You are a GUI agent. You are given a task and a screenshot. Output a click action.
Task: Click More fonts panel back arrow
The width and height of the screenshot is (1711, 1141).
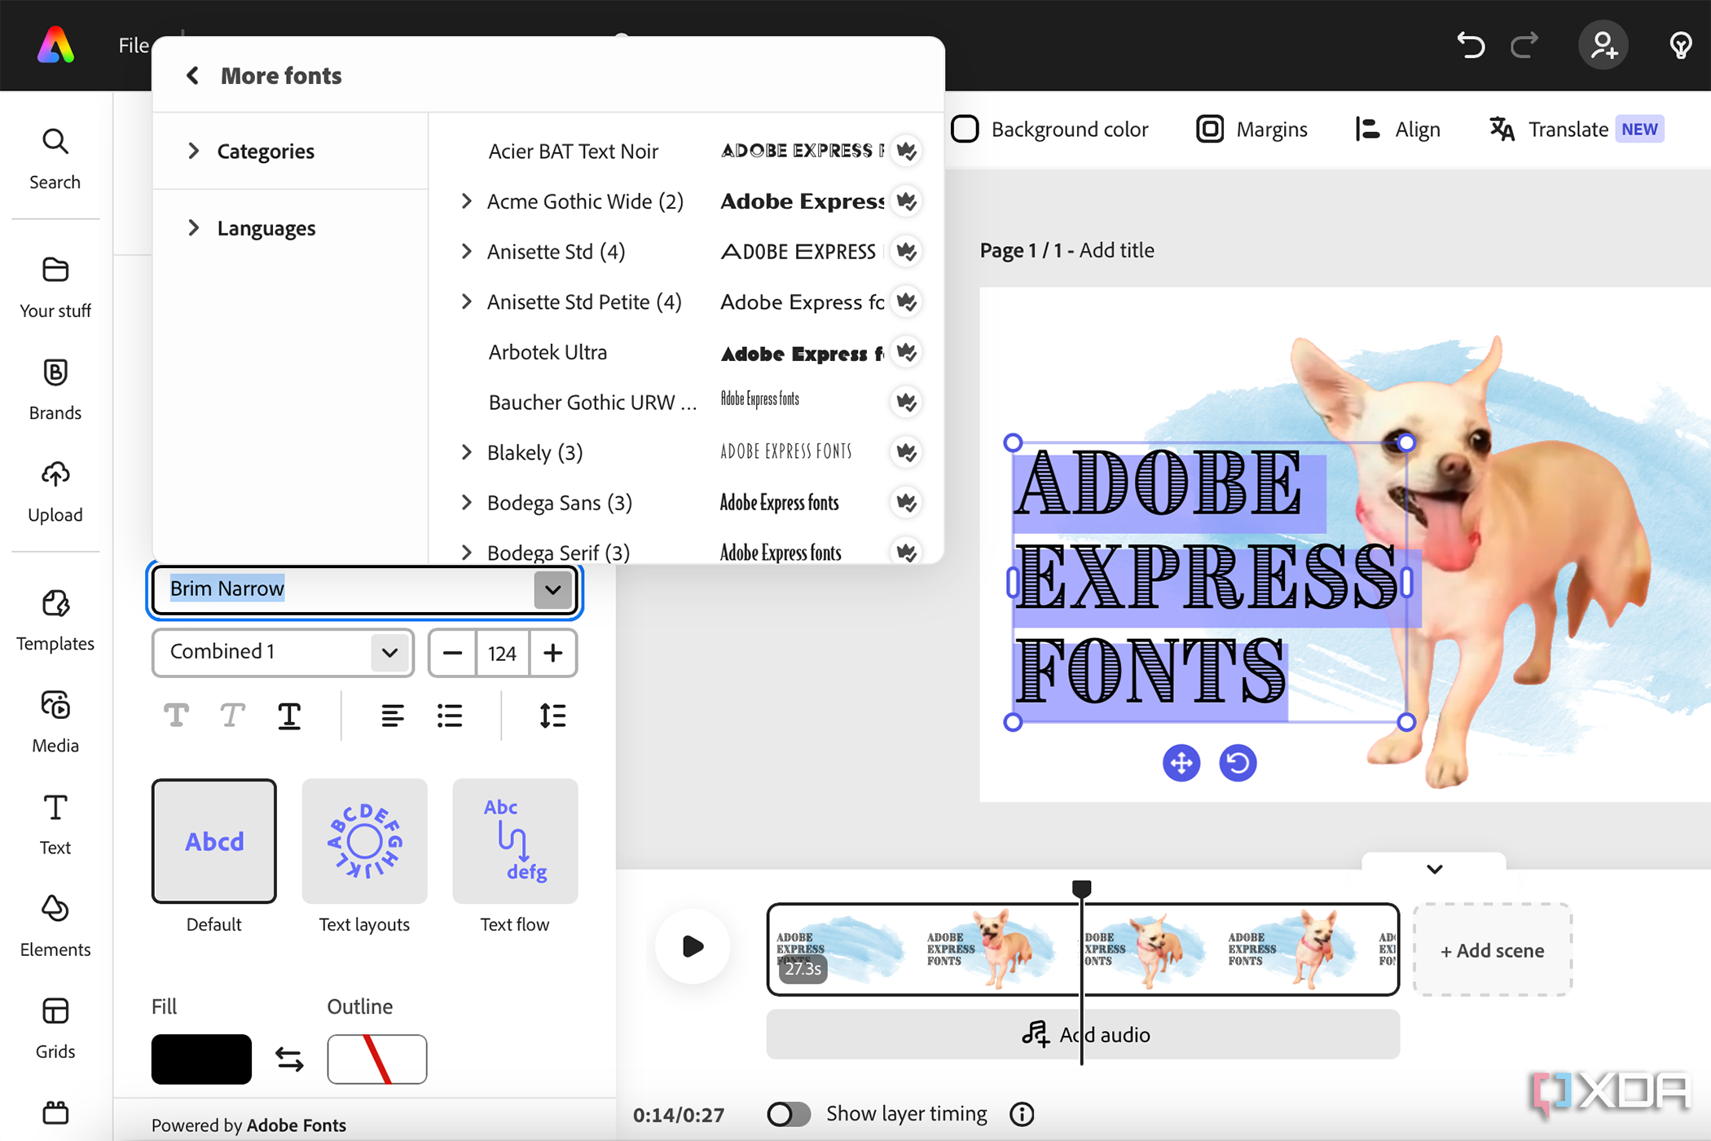tap(191, 75)
